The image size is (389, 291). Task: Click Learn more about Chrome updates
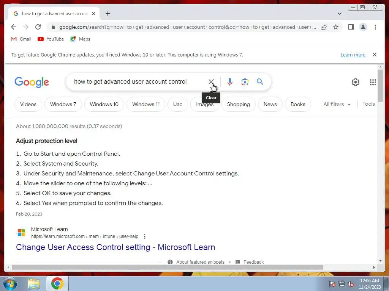pos(353,55)
